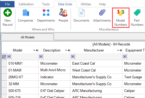
Task: Sort by the Model column header
Action: pos(18,50)
